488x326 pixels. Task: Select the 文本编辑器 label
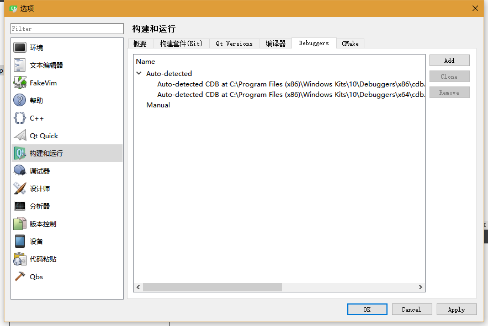(x=46, y=65)
